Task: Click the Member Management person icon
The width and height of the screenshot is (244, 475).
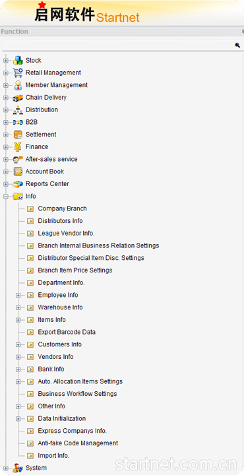Action: pos(18,85)
